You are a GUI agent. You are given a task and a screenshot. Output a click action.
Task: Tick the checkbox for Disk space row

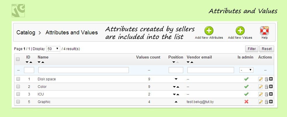pos(18,79)
